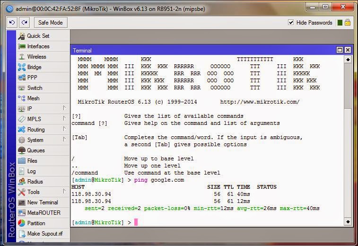Select the Wireless menu label
Viewport: 358px width, 246px height.
pyautogui.click(x=37, y=57)
